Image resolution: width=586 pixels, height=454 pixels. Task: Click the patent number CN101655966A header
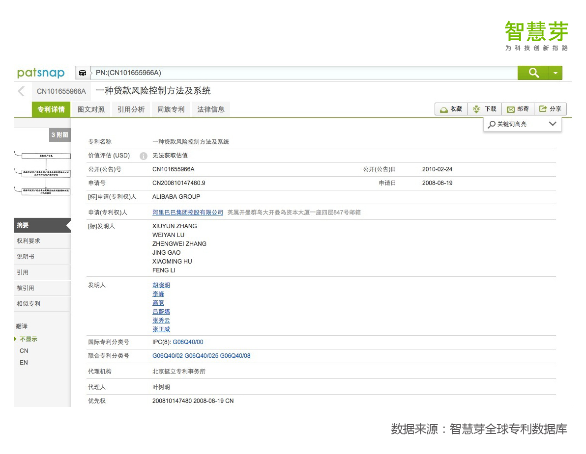61,91
